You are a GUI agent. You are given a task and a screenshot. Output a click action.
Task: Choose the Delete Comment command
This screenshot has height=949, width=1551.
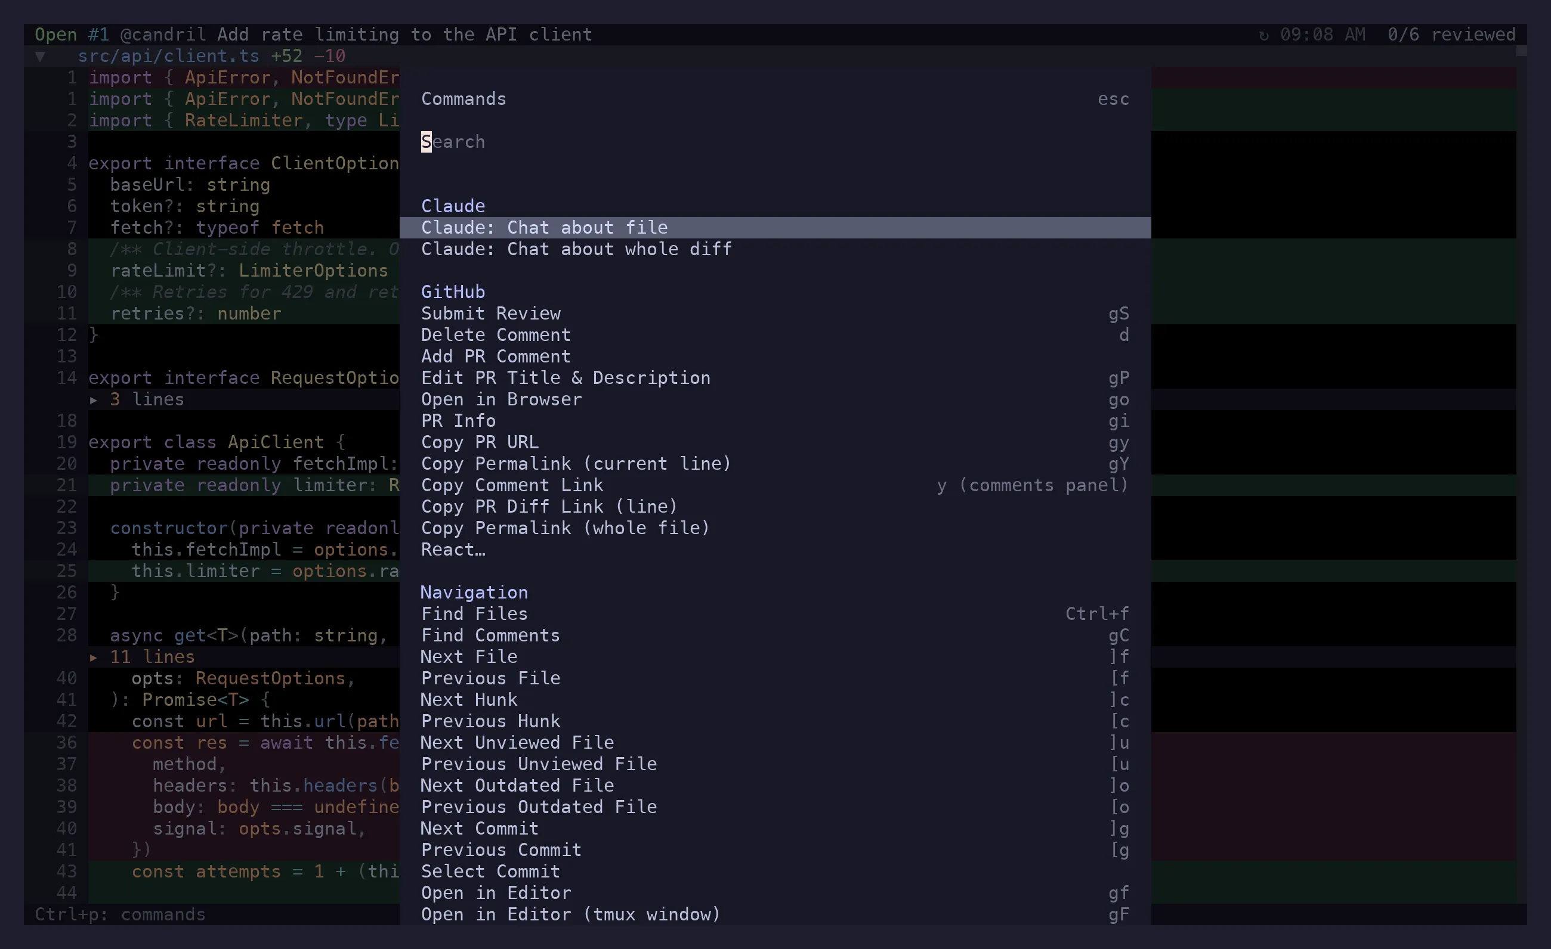tap(775, 334)
